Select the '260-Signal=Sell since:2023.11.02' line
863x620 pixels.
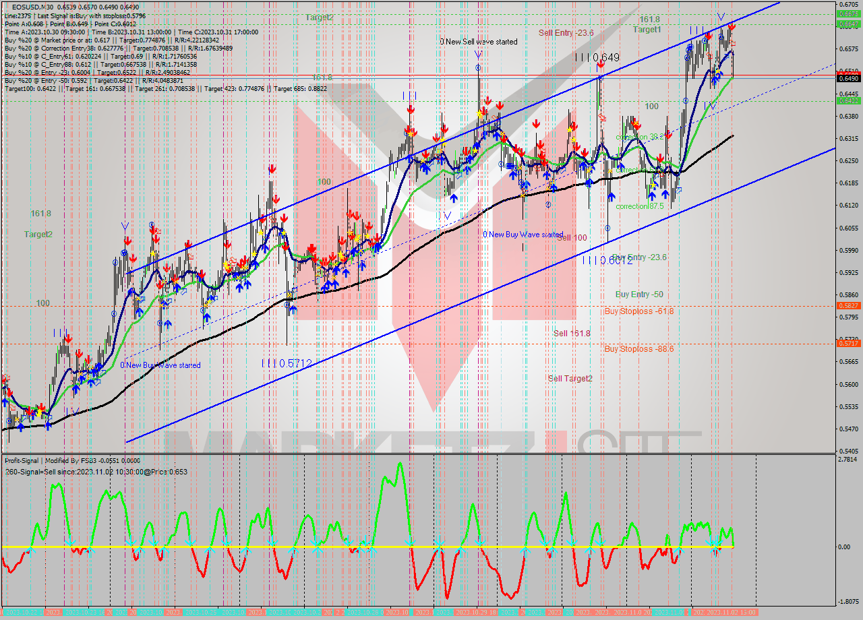point(96,471)
